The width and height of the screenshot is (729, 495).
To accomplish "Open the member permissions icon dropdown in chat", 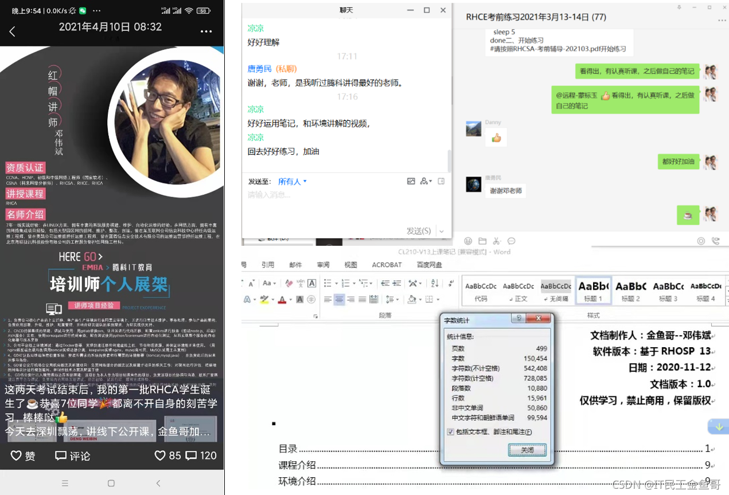I will tap(426, 181).
